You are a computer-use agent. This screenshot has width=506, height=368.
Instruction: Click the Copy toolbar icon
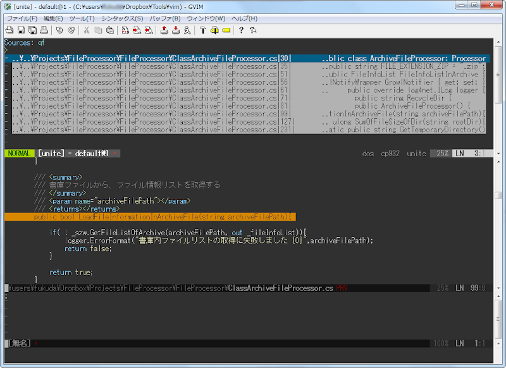98,30
